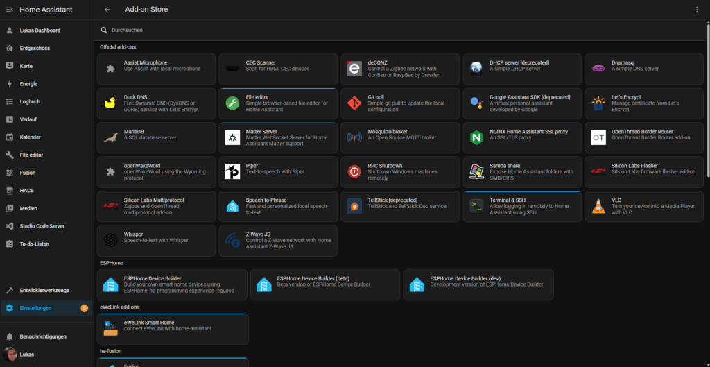This screenshot has width=710, height=367.
Task: Click the Whisper add-on icon
Action: pos(110,241)
